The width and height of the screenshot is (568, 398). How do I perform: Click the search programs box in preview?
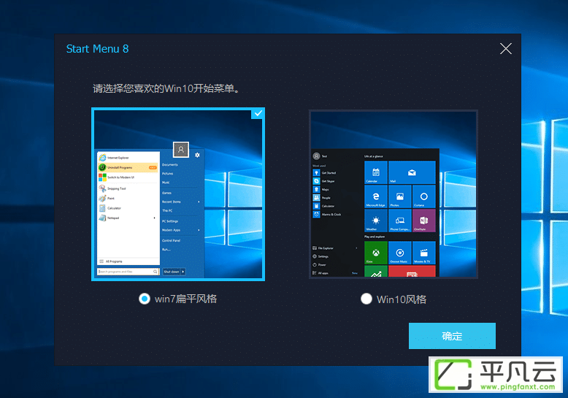(128, 272)
